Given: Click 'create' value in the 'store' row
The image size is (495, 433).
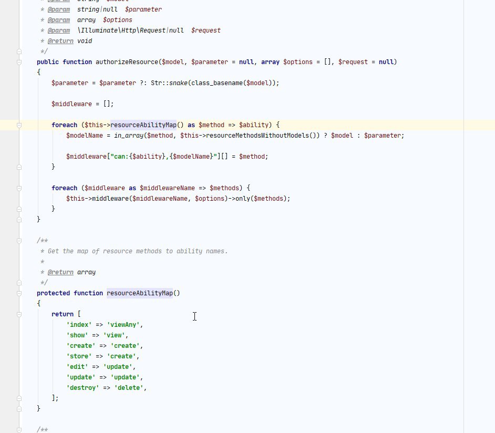Looking at the screenshot, I should click(x=121, y=356).
